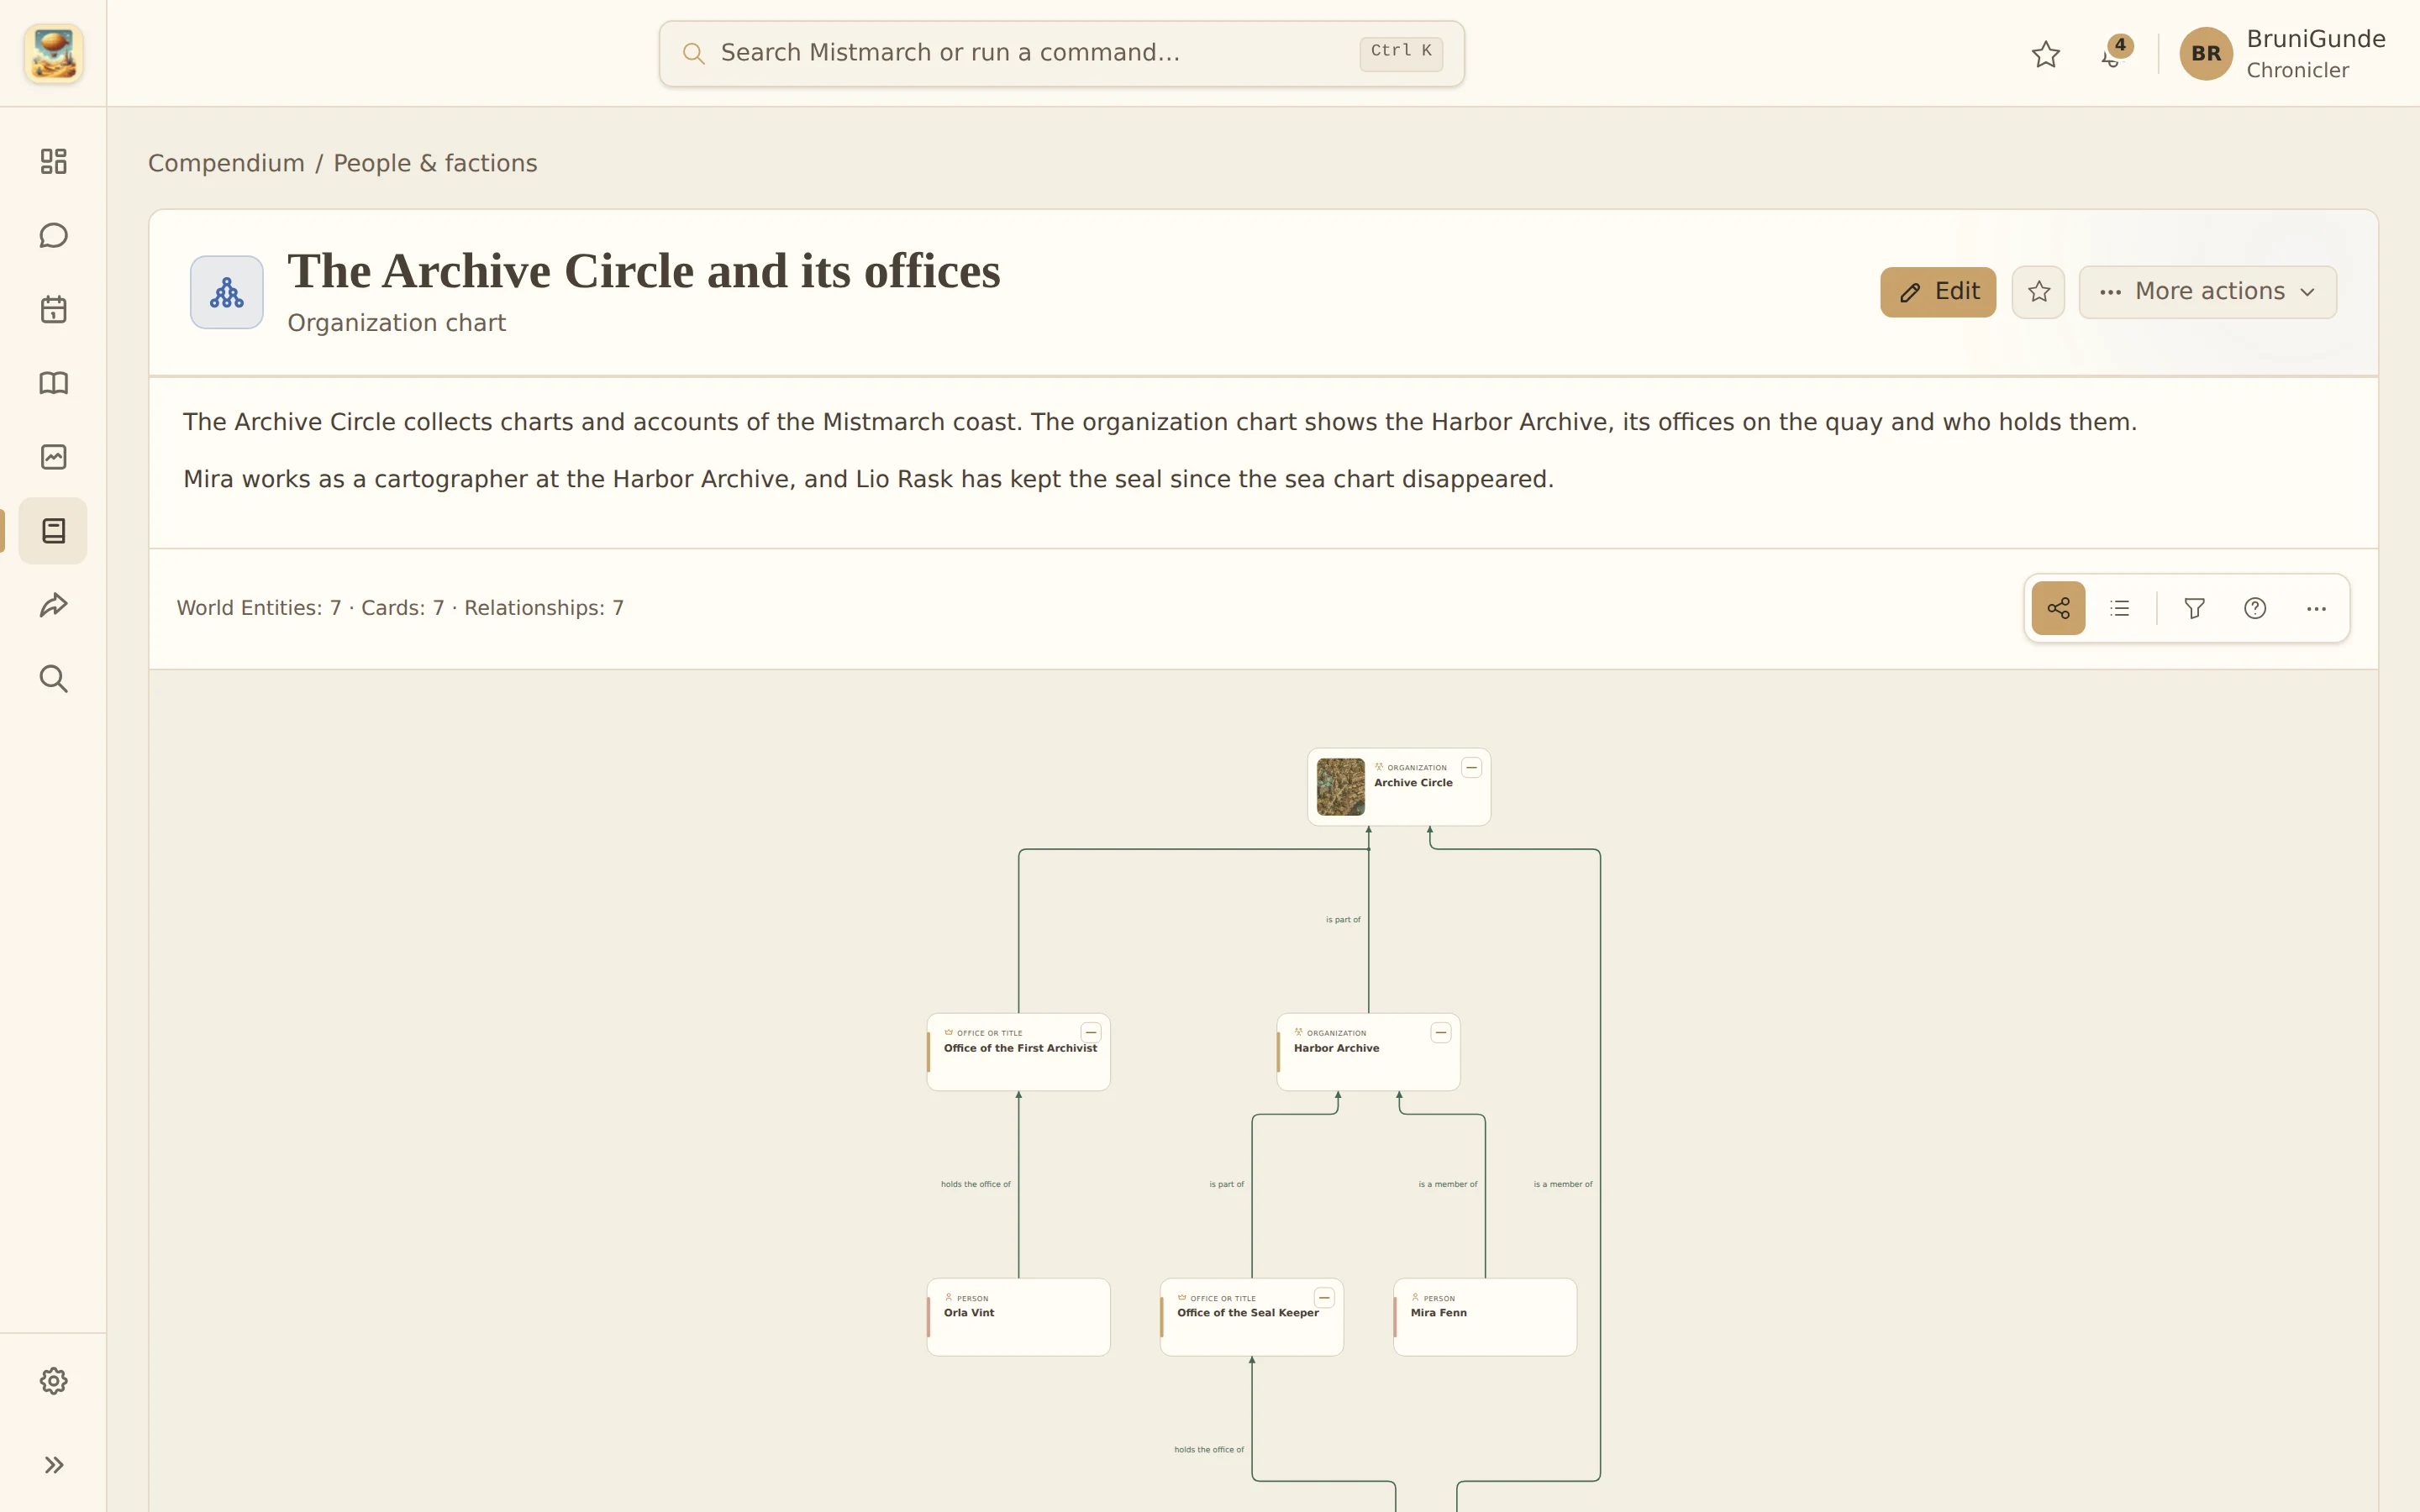Open the chart toolbar ellipsis menu
This screenshot has height=1512, width=2420.
(x=2316, y=608)
